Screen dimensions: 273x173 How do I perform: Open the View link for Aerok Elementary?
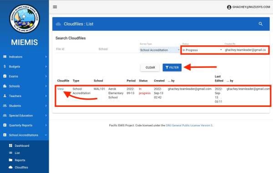pyautogui.click(x=60, y=89)
